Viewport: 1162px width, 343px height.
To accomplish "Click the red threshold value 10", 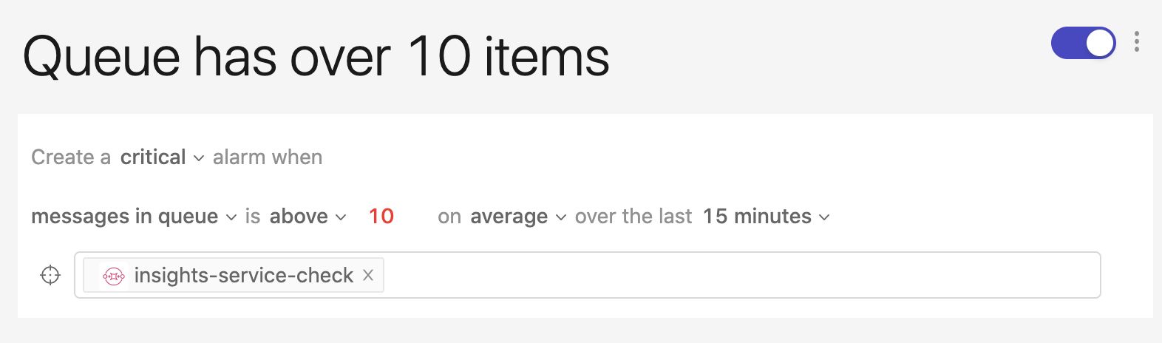I will pos(381,217).
